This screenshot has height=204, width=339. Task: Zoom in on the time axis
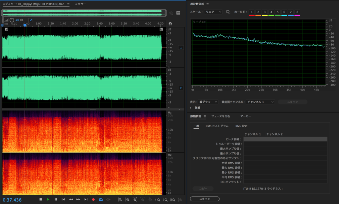(135, 200)
